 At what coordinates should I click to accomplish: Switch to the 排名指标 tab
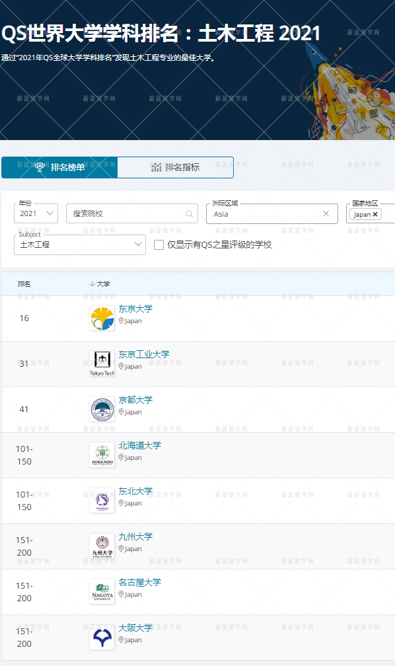click(176, 167)
